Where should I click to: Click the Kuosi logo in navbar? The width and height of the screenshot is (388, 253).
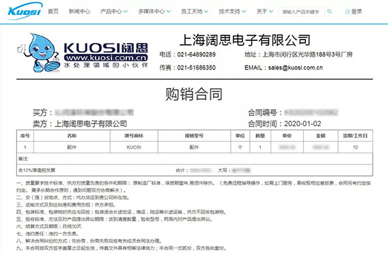point(25,11)
